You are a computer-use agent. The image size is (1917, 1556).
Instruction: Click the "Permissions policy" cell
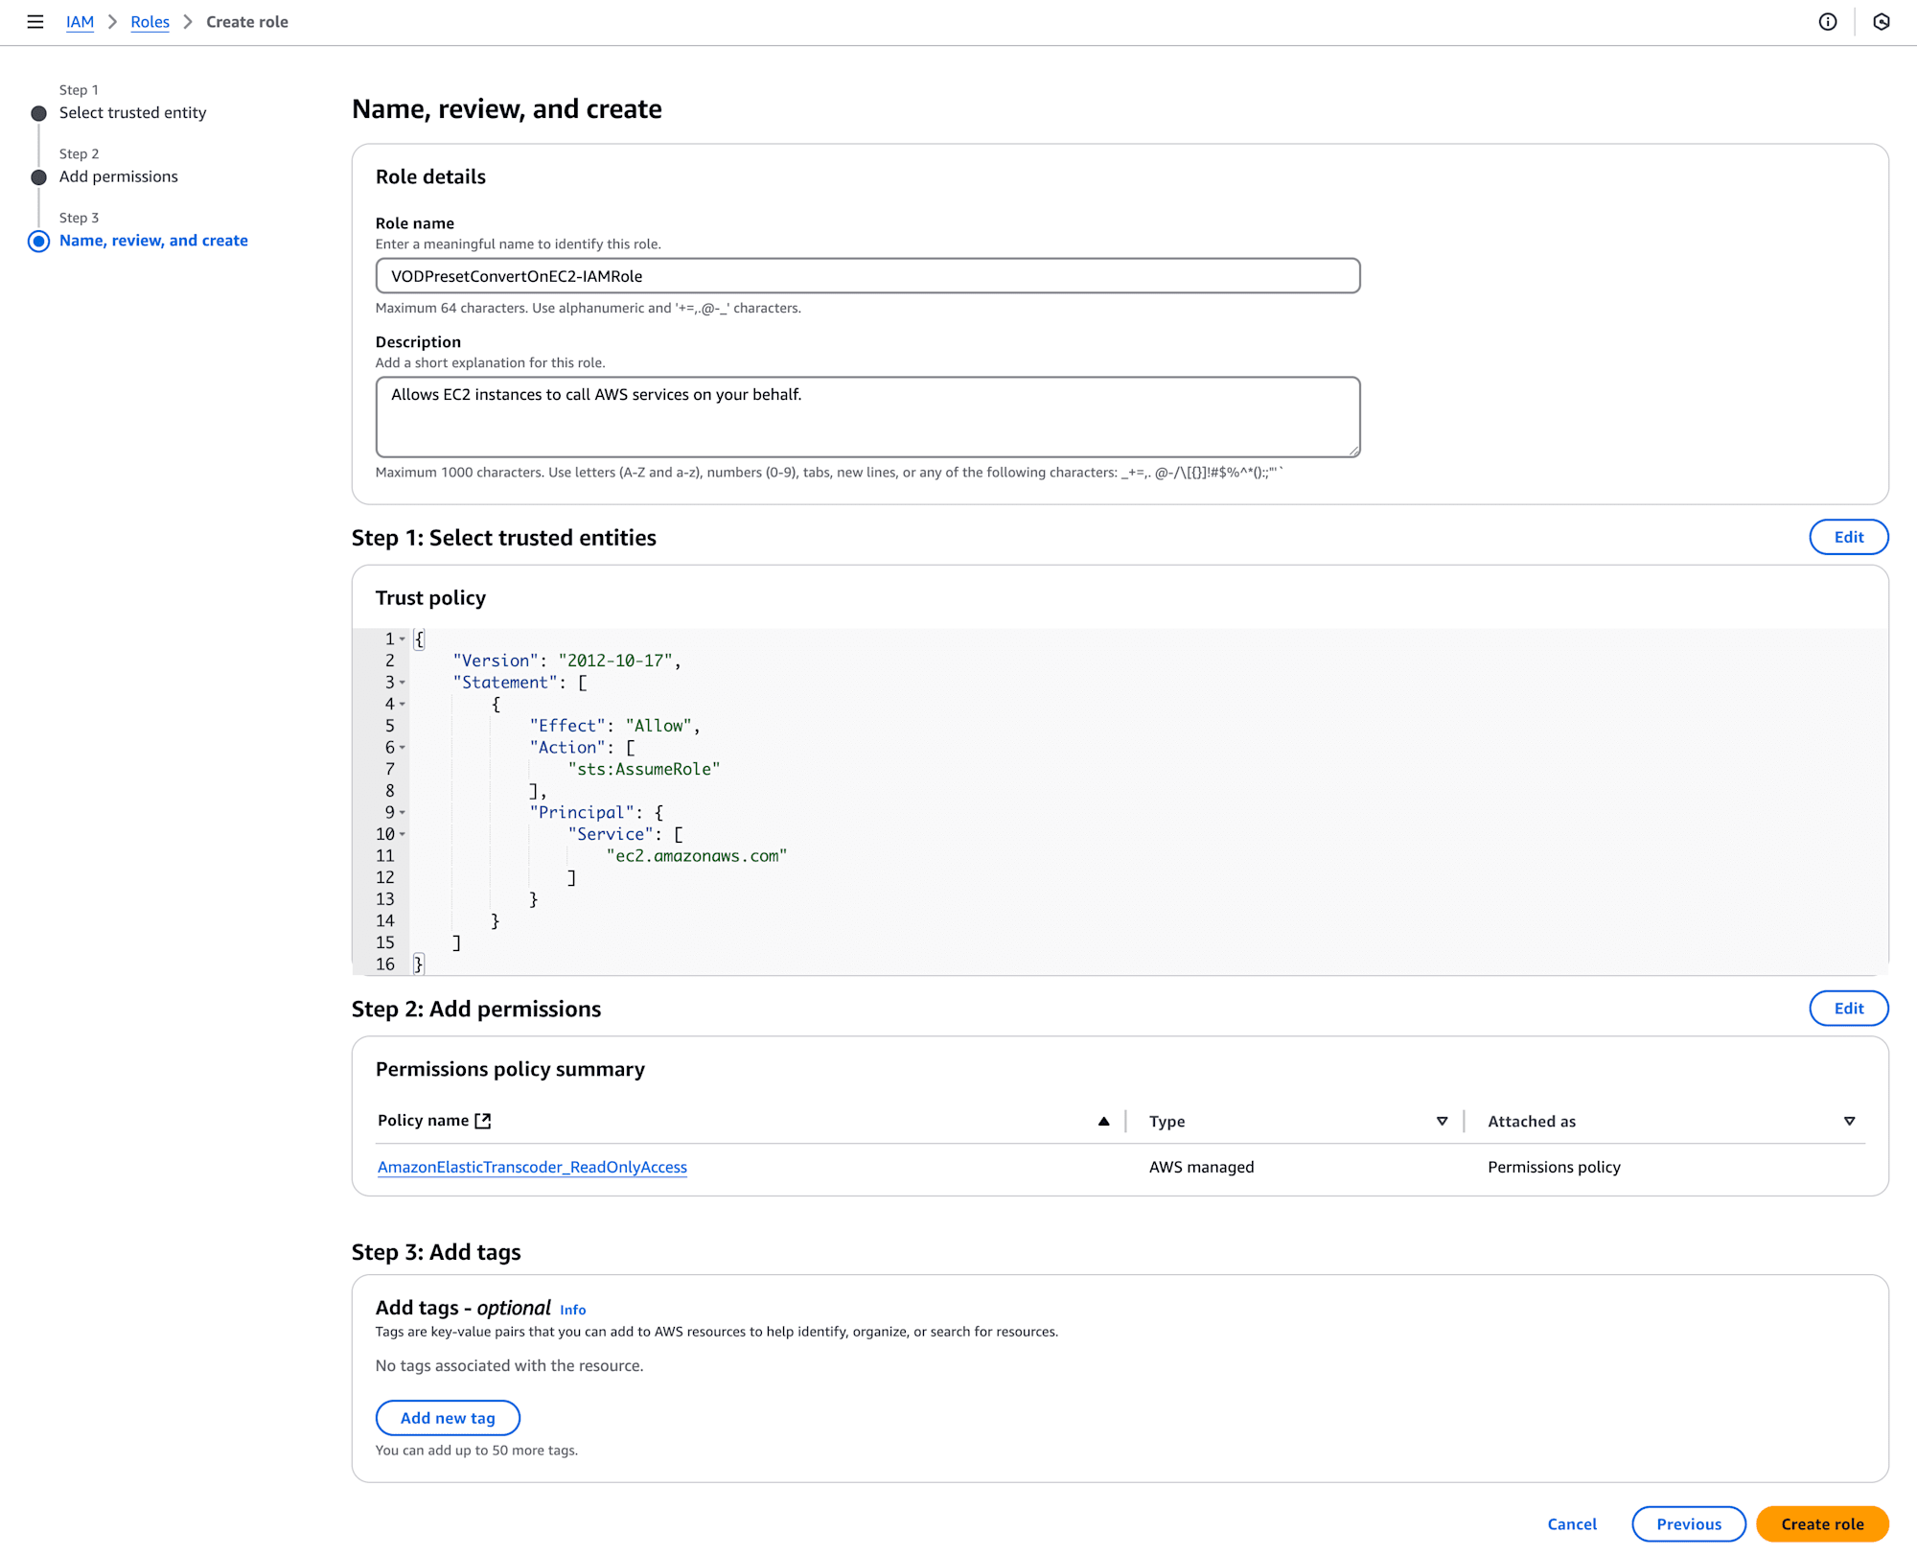coord(1554,1167)
